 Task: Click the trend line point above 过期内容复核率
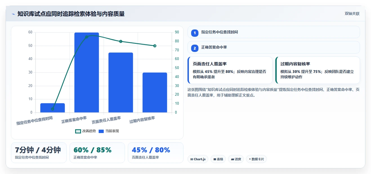155,46
